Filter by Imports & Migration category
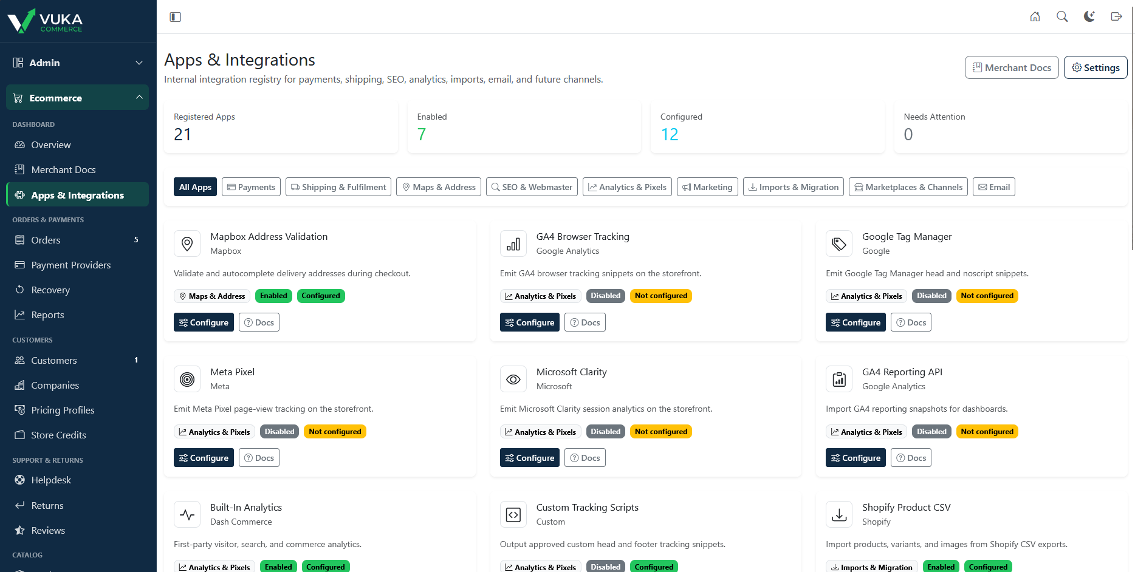 (x=794, y=187)
